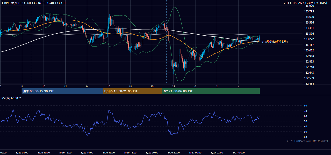The width and height of the screenshot is (331, 155).
Task: Click the 5/26 14:00 date axis label
Action: coord(87,152)
